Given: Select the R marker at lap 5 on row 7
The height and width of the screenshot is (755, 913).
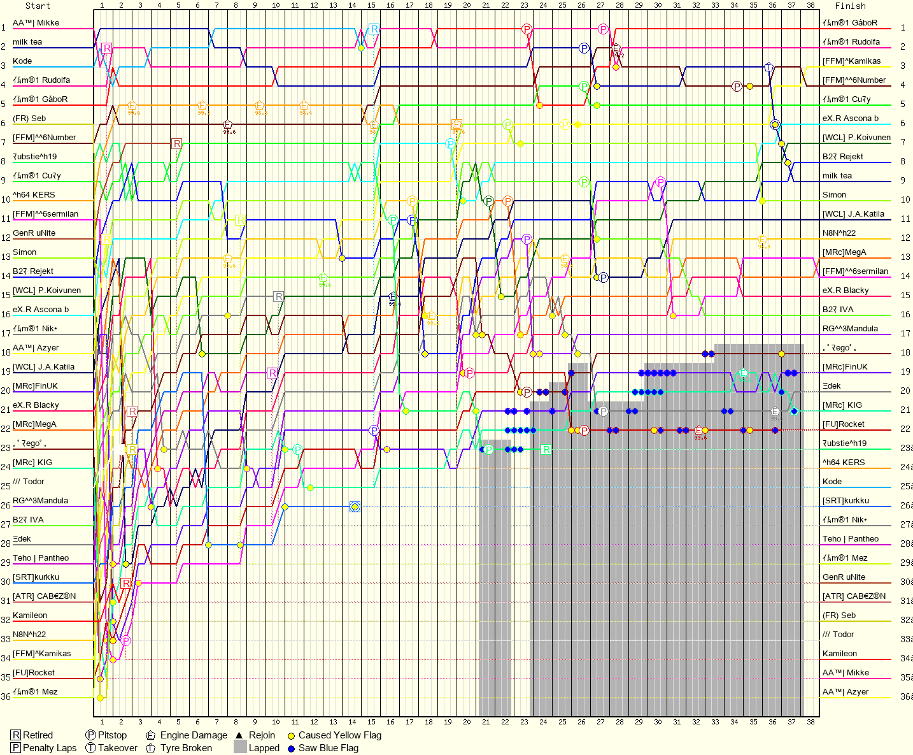Looking at the screenshot, I should (x=177, y=144).
